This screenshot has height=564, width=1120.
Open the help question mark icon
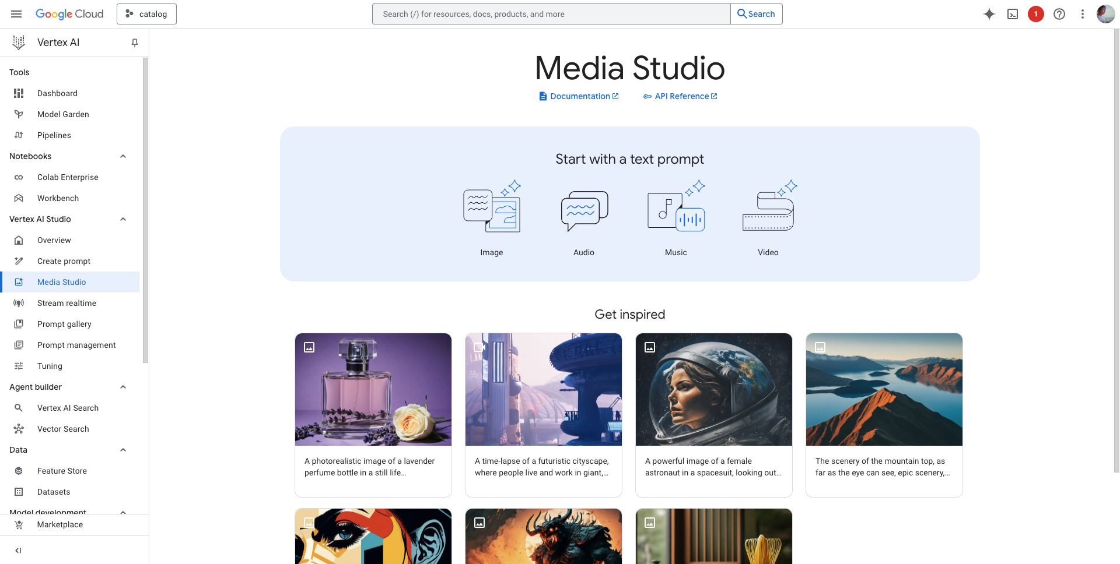[1059, 14]
